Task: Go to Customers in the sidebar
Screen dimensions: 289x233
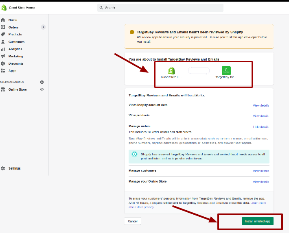Action: point(16,41)
